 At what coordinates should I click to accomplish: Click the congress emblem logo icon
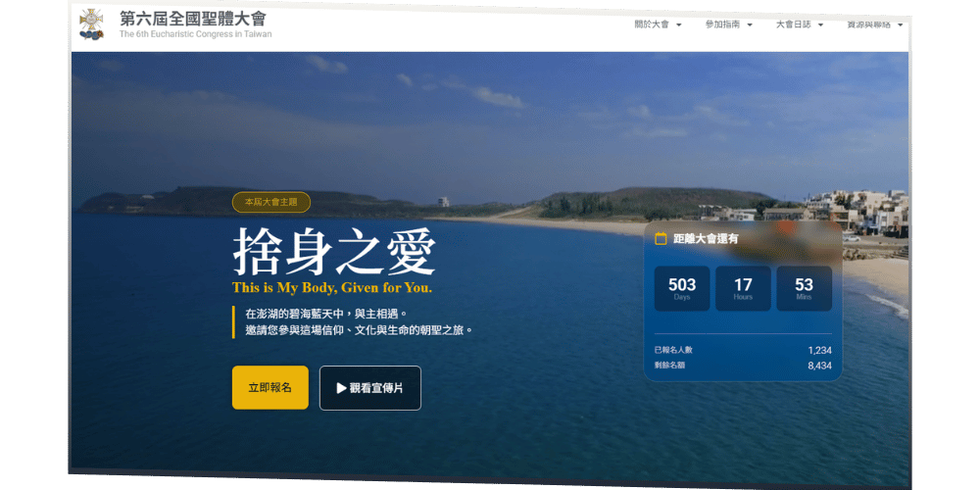(91, 24)
